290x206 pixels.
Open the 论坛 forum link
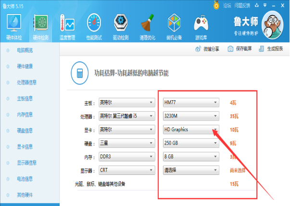[x=224, y=4]
